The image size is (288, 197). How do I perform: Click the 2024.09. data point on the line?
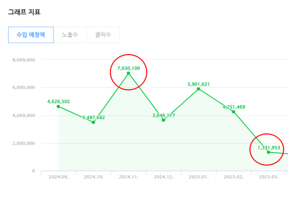[58, 106]
